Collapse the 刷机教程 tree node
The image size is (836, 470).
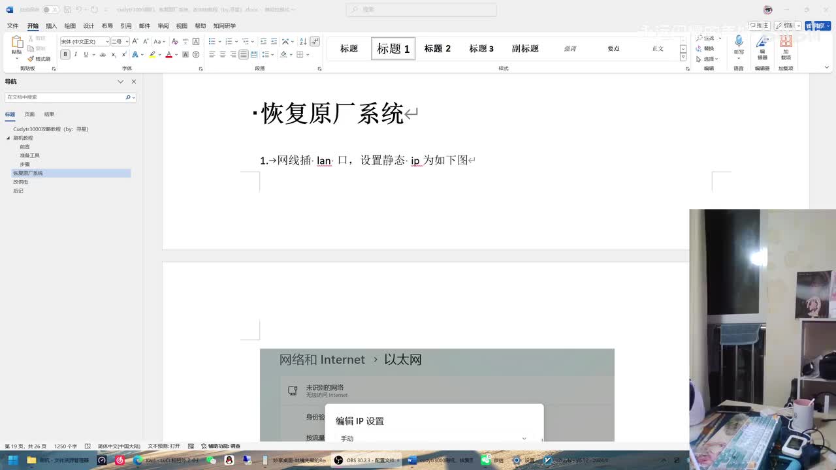pos(8,138)
